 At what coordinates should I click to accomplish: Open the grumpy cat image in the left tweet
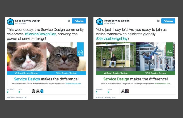tap(27, 57)
